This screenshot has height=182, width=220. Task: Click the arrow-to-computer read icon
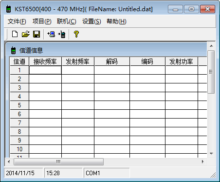pyautogui.click(x=51, y=34)
